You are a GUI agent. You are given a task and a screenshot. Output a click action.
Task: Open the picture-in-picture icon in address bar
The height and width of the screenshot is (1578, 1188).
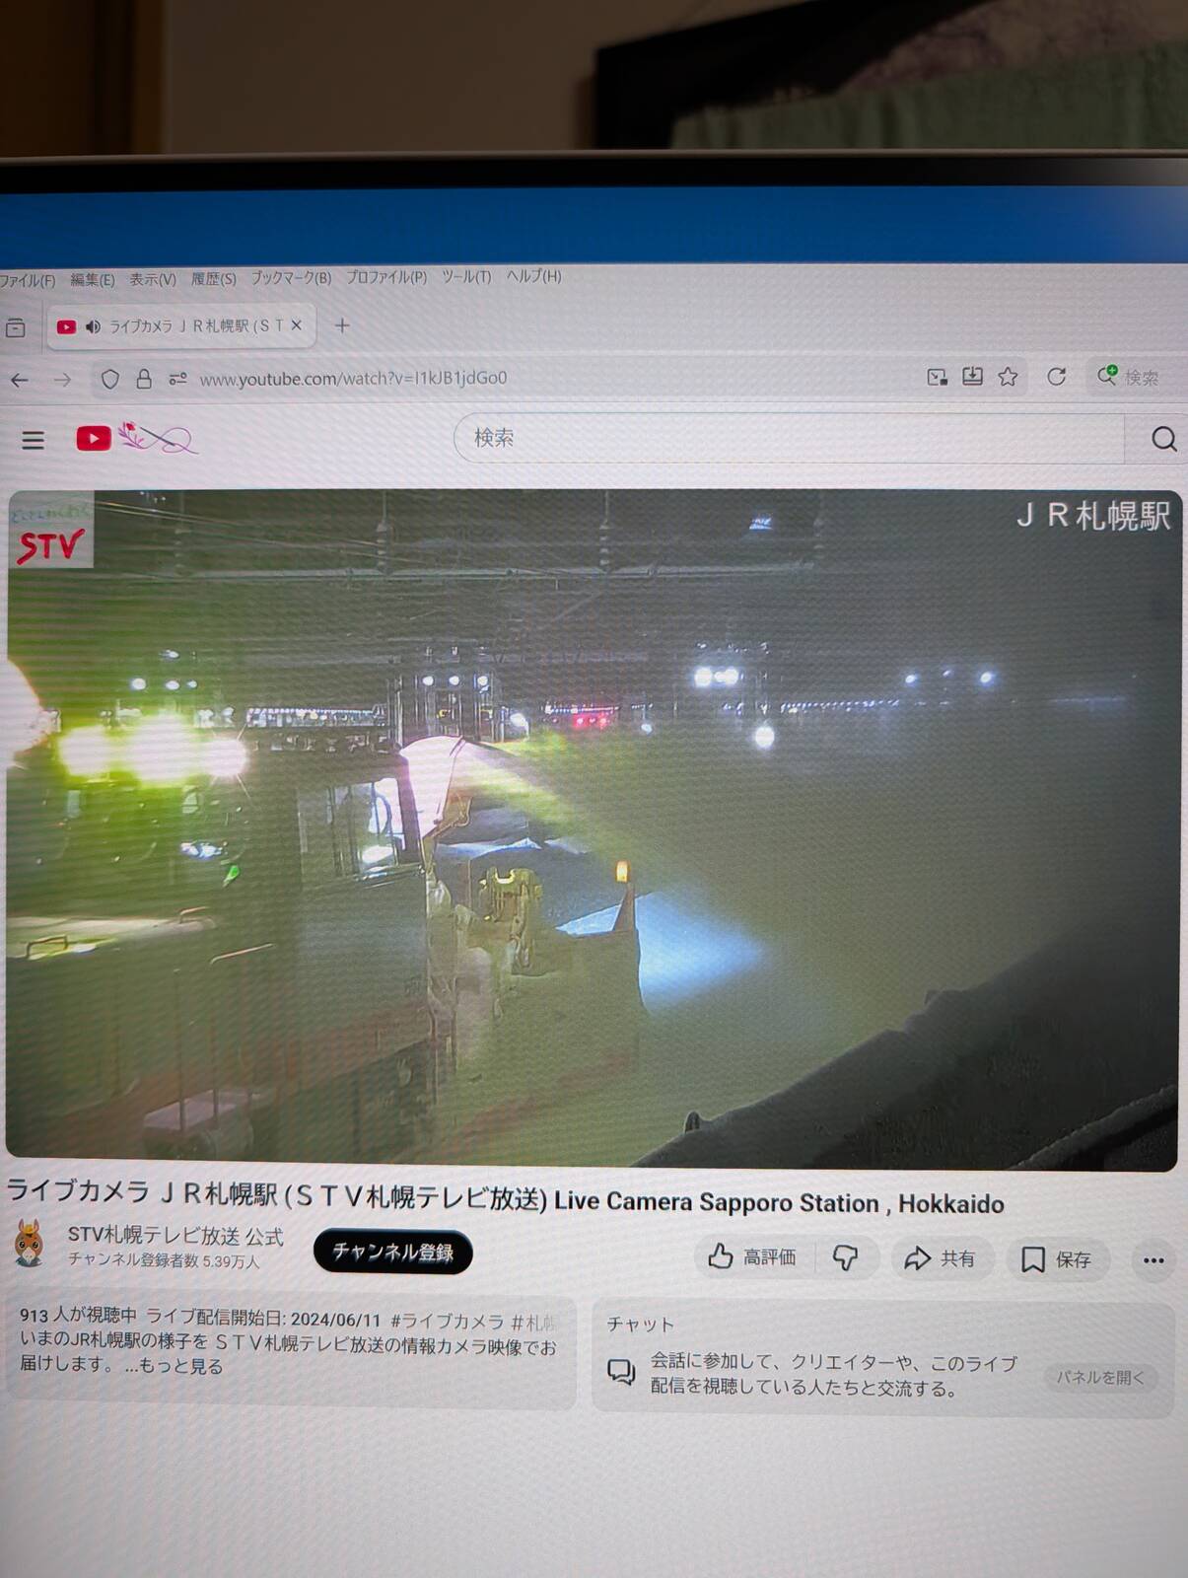(x=937, y=376)
